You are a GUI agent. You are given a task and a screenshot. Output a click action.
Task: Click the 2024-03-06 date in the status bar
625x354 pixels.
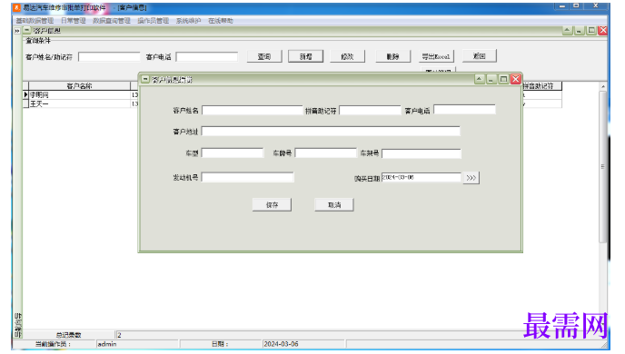[303, 344]
